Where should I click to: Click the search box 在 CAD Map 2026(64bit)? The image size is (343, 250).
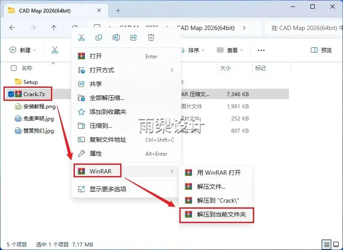coord(304,28)
